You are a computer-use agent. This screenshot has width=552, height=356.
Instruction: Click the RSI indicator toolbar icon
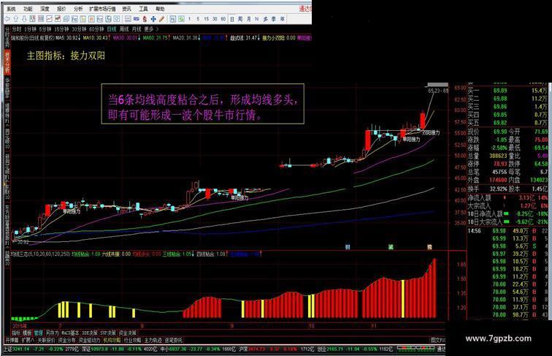137,19
